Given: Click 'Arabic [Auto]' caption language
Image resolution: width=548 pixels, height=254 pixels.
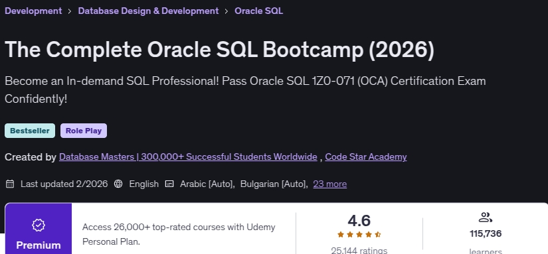Looking at the screenshot, I should [207, 184].
